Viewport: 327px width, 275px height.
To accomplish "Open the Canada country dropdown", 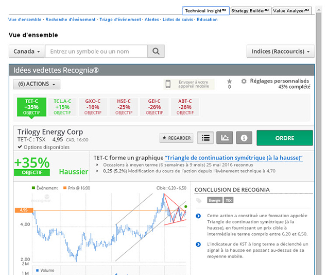I will click(27, 51).
